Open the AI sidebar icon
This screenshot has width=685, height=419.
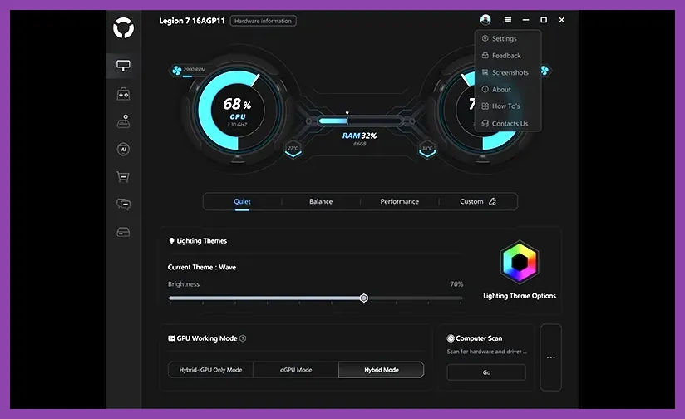point(123,150)
